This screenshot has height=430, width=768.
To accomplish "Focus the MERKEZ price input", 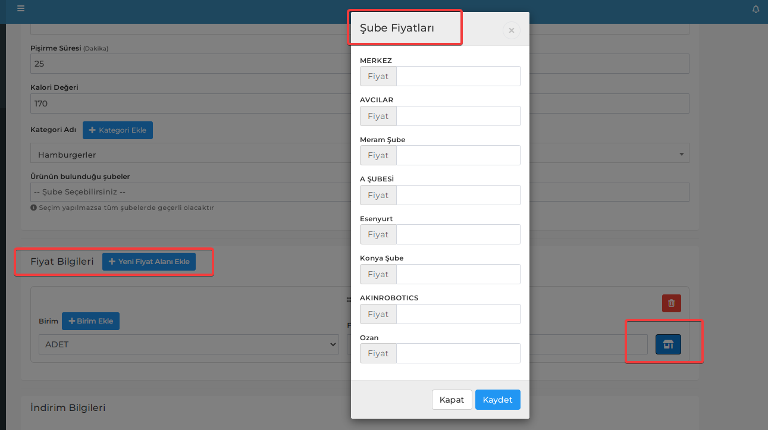I will (x=458, y=76).
